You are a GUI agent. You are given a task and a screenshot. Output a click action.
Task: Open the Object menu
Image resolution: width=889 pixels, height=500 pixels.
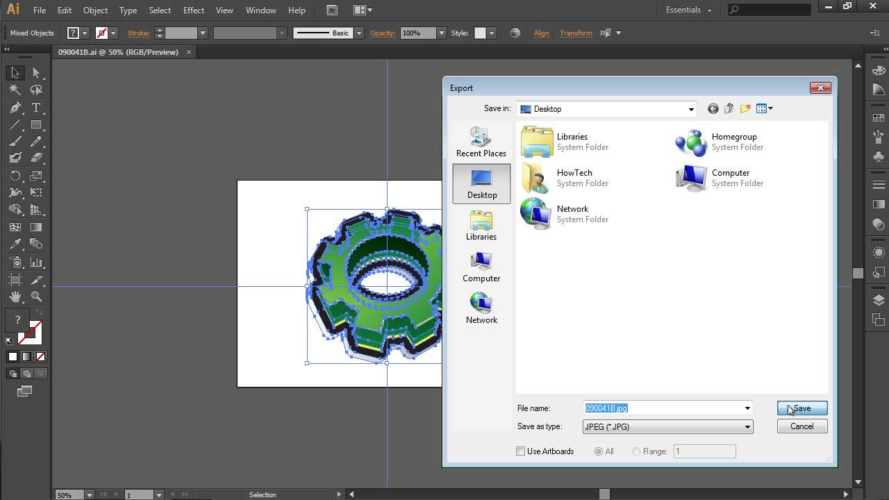95,10
